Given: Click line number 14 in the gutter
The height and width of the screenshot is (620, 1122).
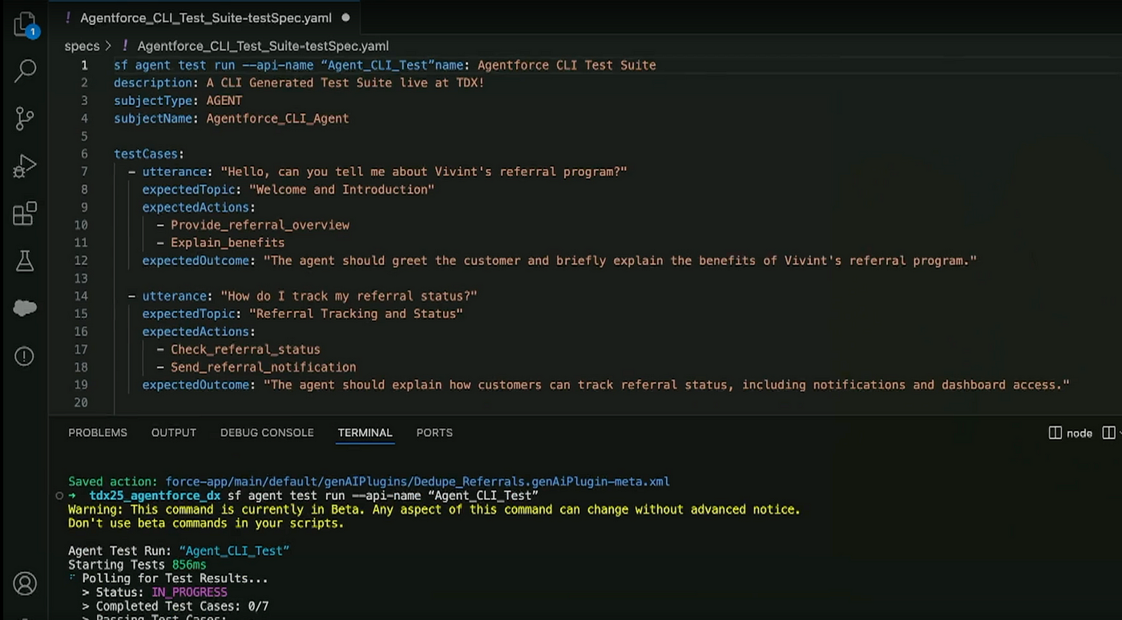Looking at the screenshot, I should (81, 296).
